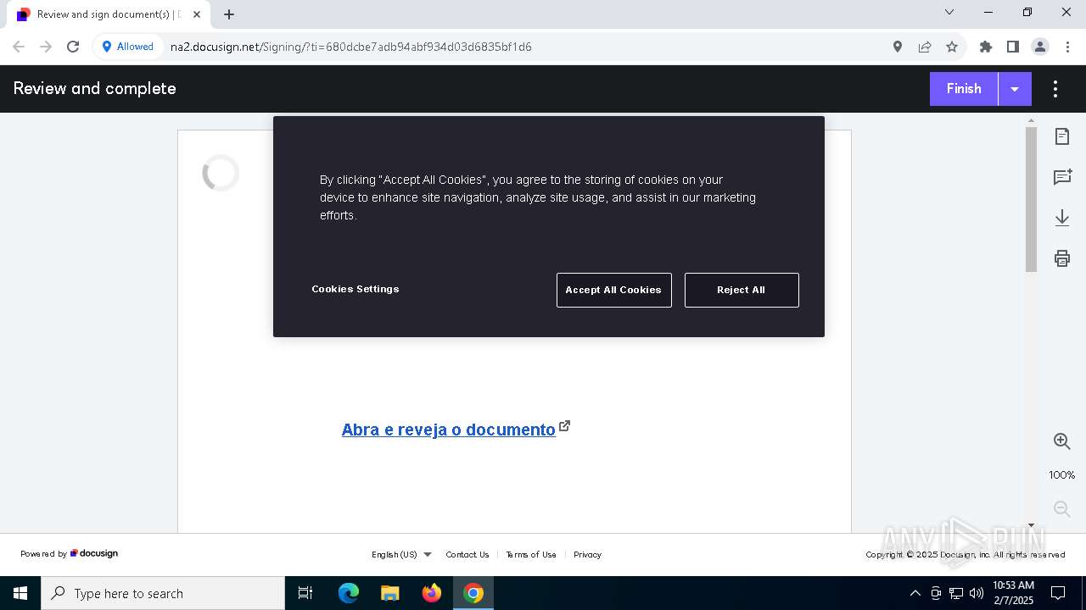1086x610 pixels.
Task: Open the DocuSign documents panel icon
Action: pyautogui.click(x=1062, y=136)
